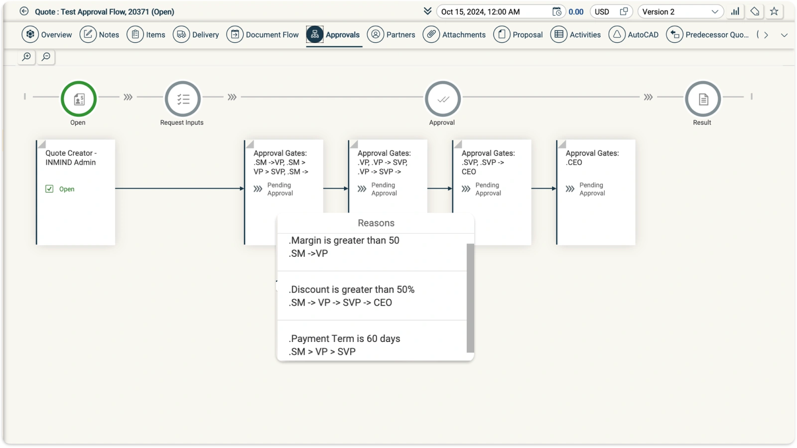Click the USD currency field
797x448 pixels.
coord(611,11)
